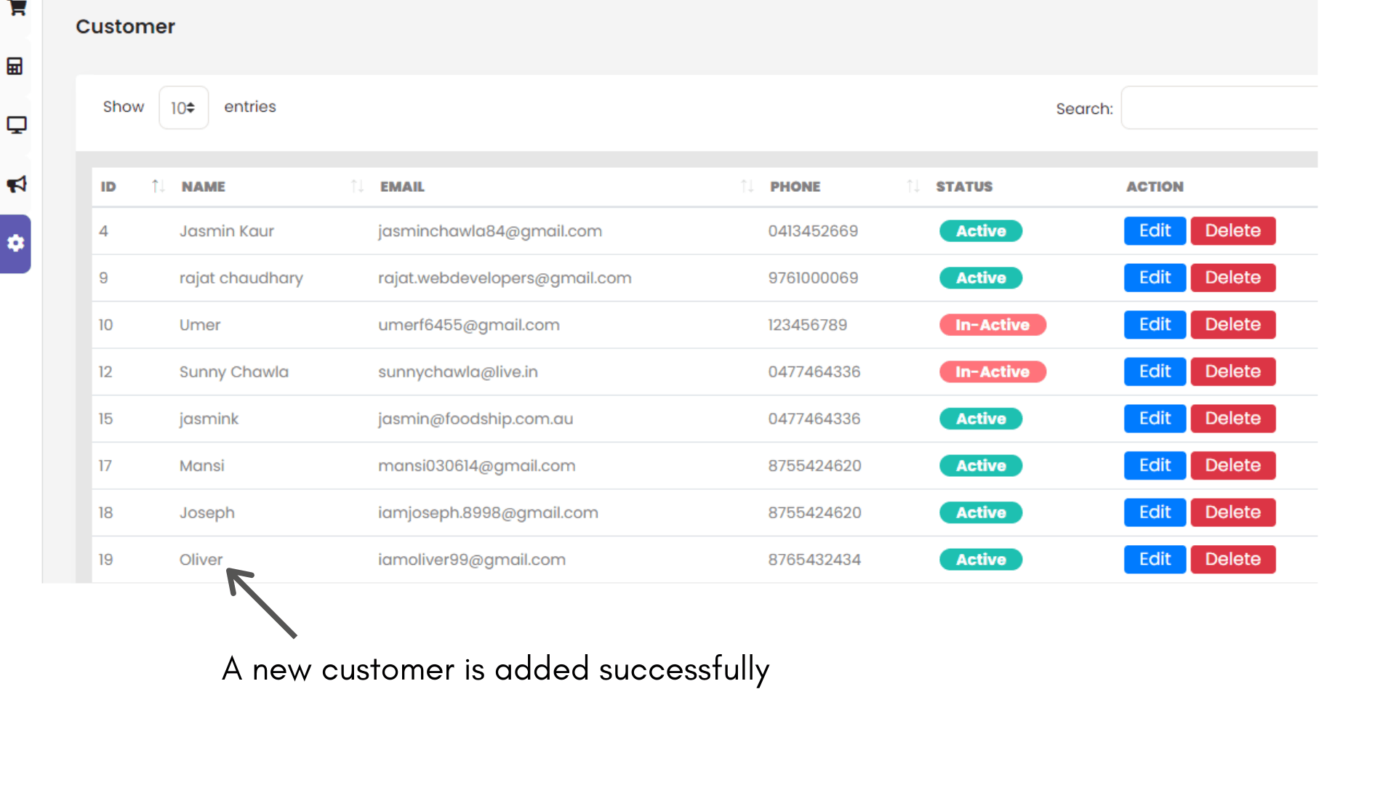Sort table by ID column arrows
1396x785 pixels.
158,187
